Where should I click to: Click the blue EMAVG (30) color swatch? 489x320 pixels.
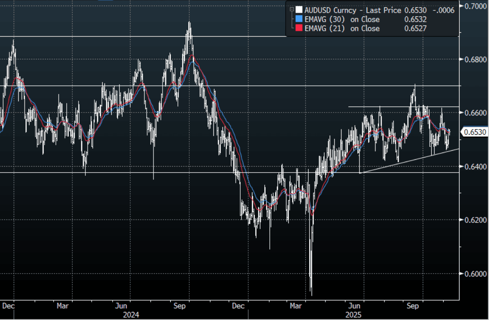tap(299, 20)
